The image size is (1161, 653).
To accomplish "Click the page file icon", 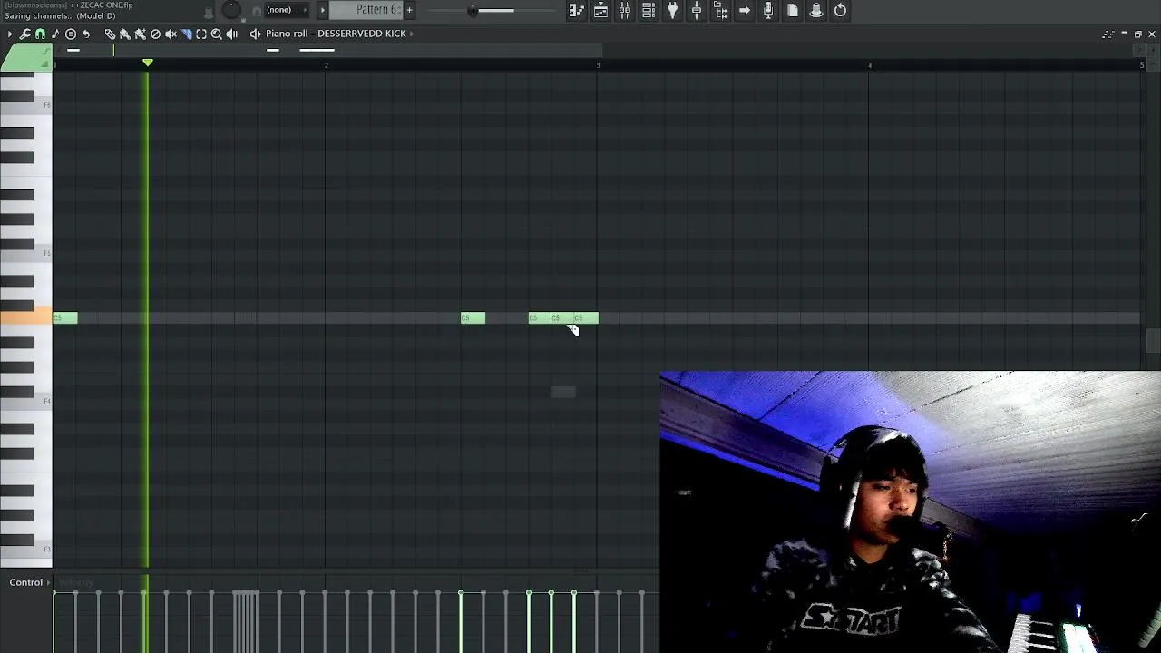I will (793, 10).
